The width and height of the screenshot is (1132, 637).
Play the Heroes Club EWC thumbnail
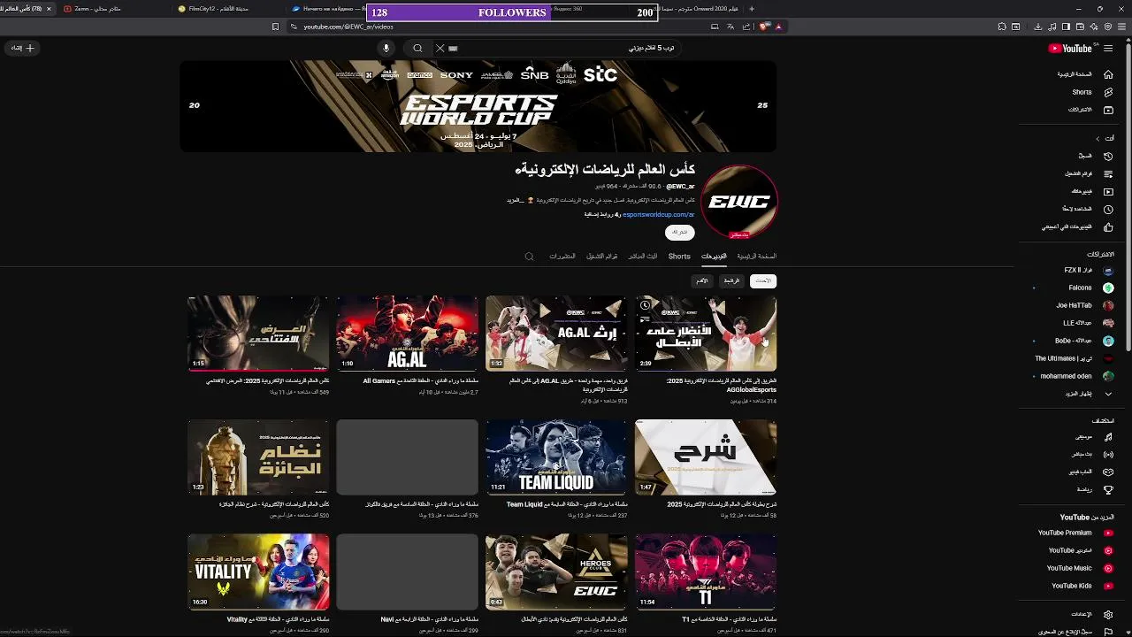[556, 572]
